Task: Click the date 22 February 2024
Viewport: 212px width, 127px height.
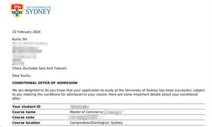Action: pyautogui.click(x=26, y=32)
